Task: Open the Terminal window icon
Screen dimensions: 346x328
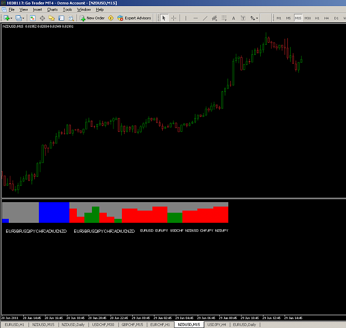Action: pos(61,18)
